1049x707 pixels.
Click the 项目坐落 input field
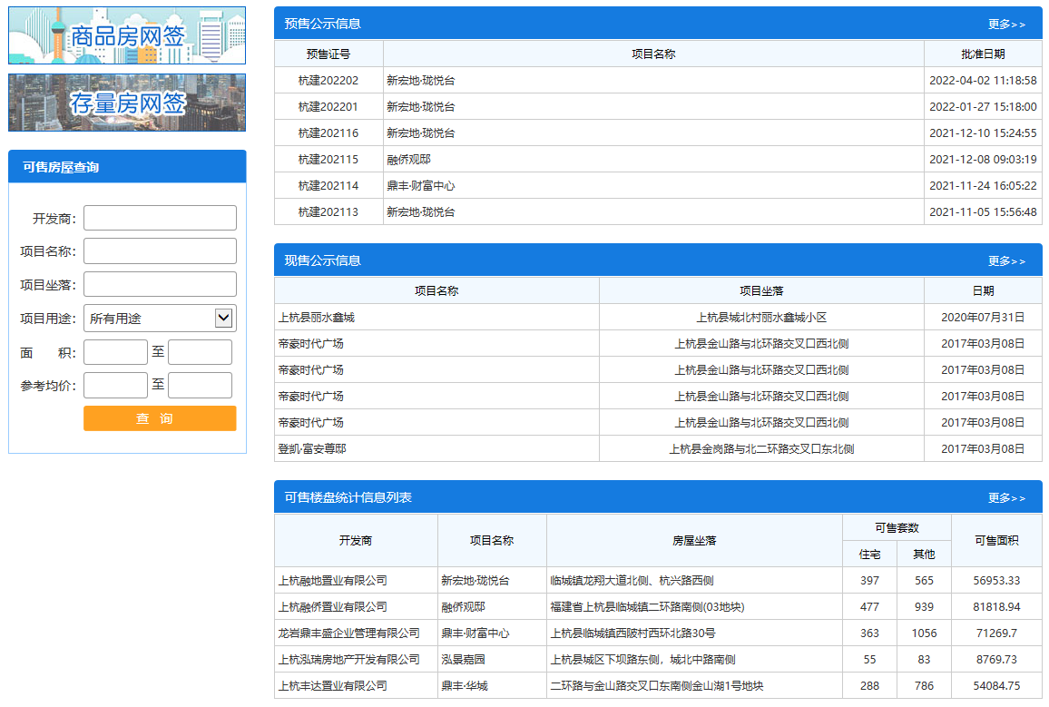160,284
